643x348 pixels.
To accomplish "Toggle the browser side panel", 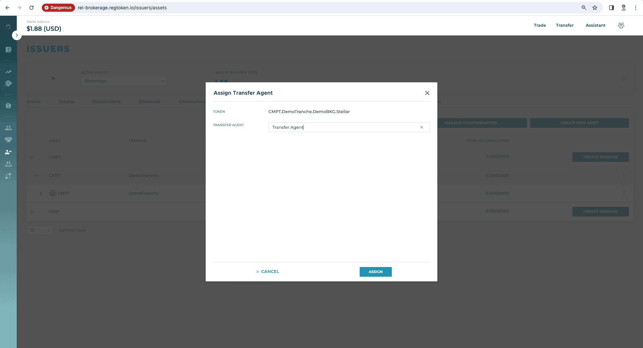I will point(611,8).
